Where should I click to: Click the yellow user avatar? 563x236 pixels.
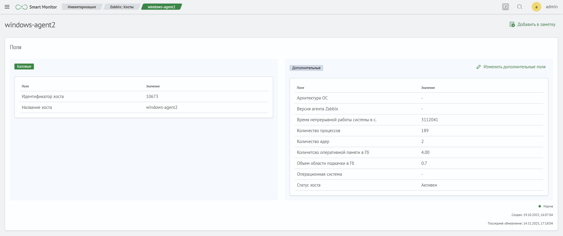(536, 7)
